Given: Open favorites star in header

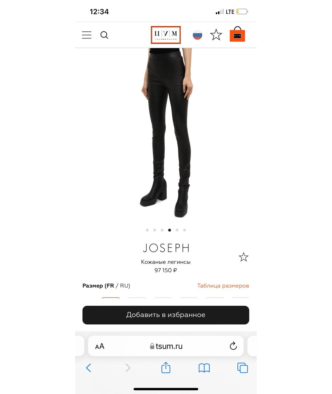Looking at the screenshot, I should pyautogui.click(x=216, y=35).
